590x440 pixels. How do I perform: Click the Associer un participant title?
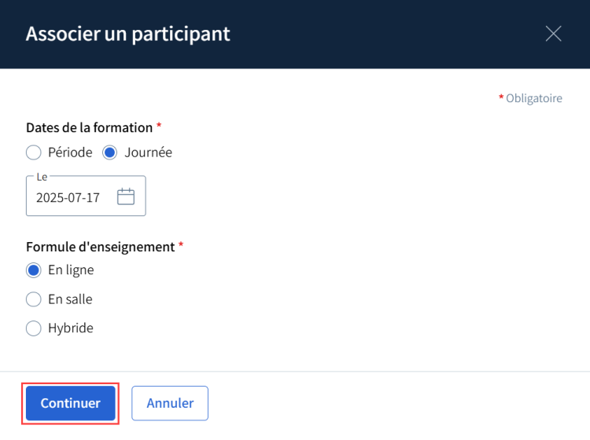click(x=127, y=35)
